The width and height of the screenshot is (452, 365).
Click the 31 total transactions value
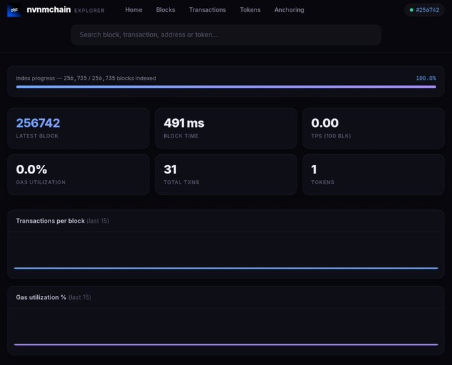[x=170, y=170]
